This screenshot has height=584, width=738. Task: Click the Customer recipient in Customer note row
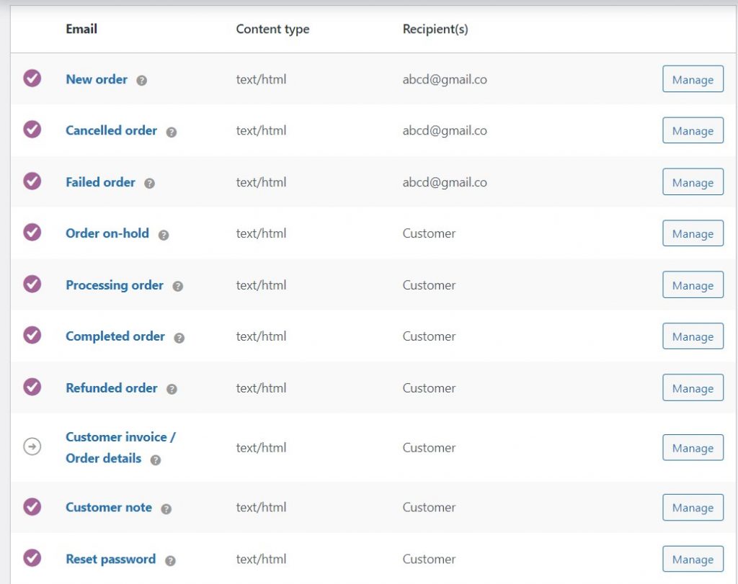(430, 508)
